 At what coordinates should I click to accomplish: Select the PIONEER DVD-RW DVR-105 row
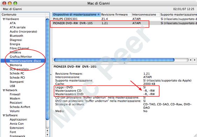(x=125, y=23)
